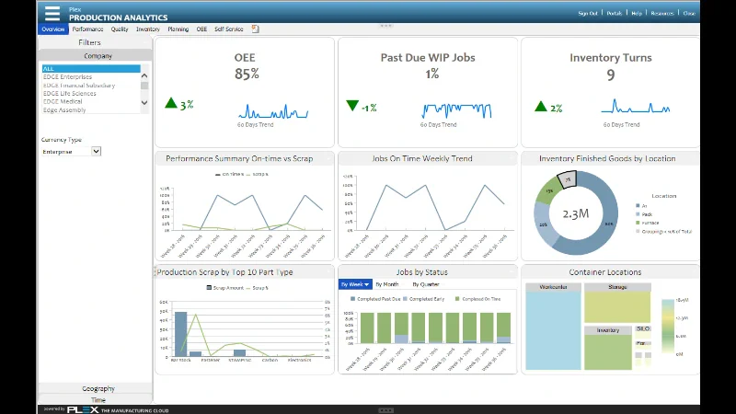
Task: Click the Resources link
Action: tap(662, 14)
